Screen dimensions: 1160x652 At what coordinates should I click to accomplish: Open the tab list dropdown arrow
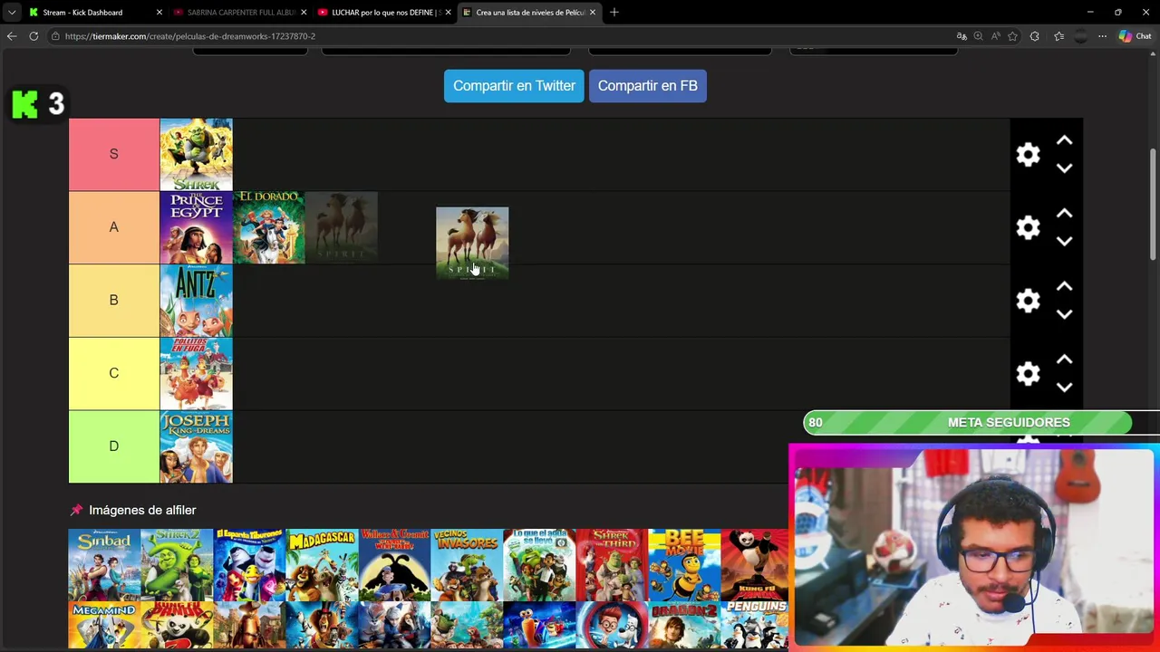(12, 12)
